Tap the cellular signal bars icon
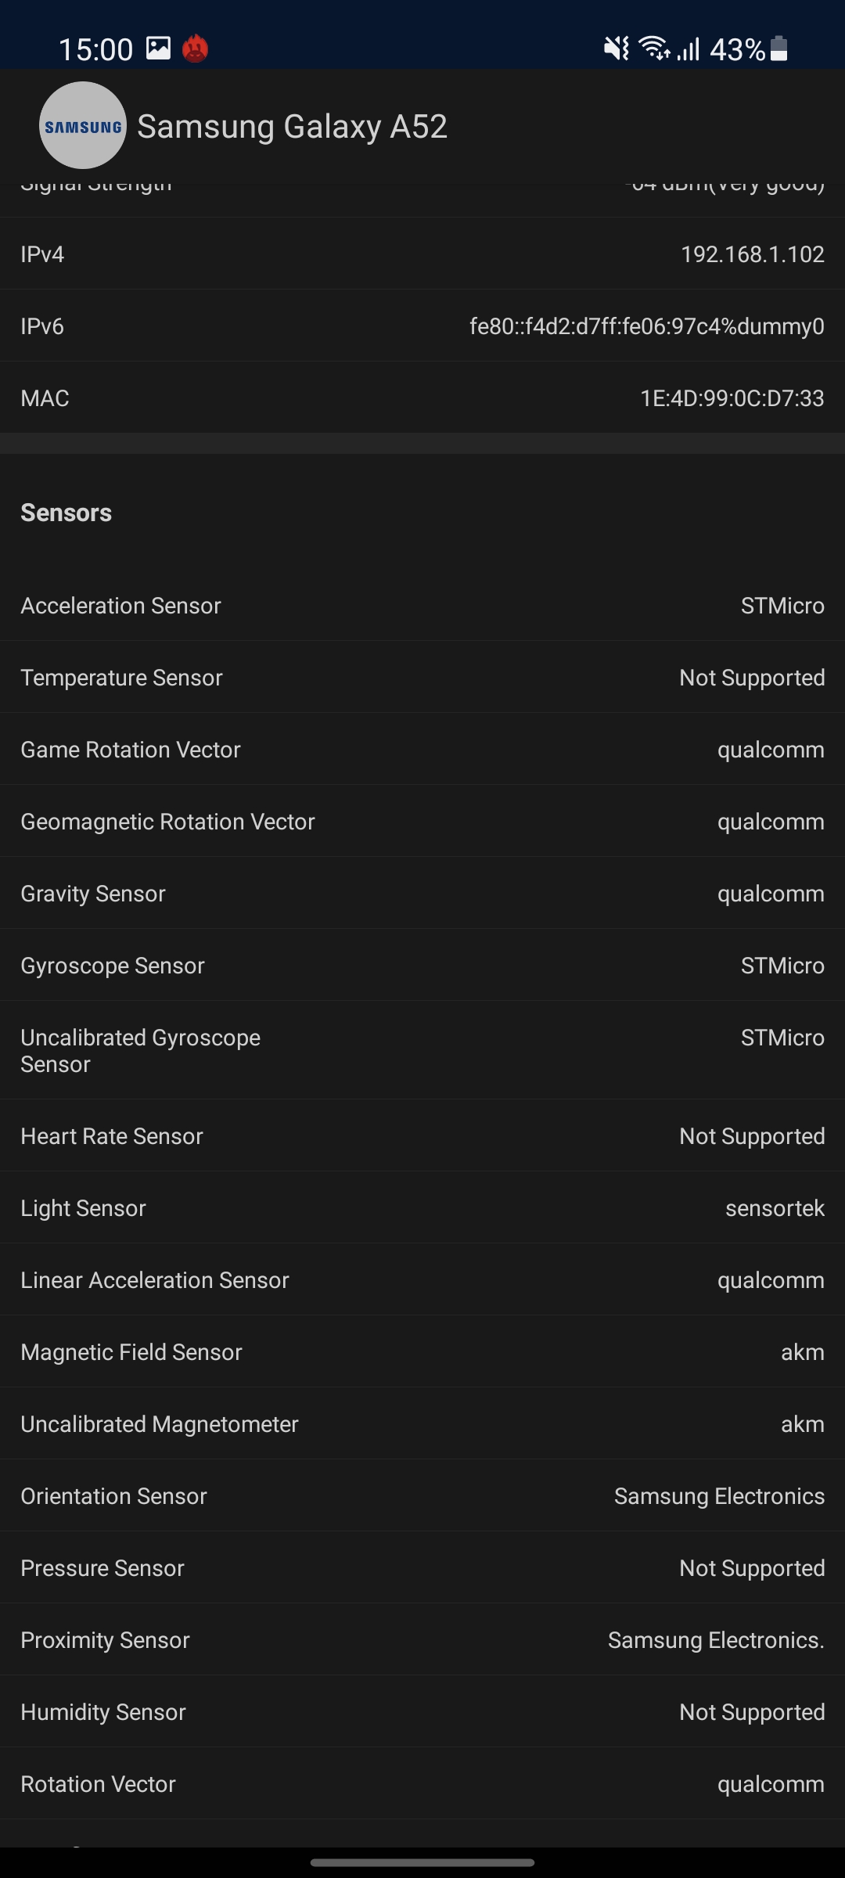 [x=689, y=49]
